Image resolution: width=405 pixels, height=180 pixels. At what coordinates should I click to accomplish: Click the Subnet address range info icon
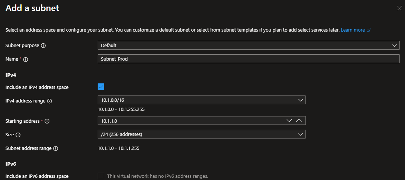(x=56, y=148)
